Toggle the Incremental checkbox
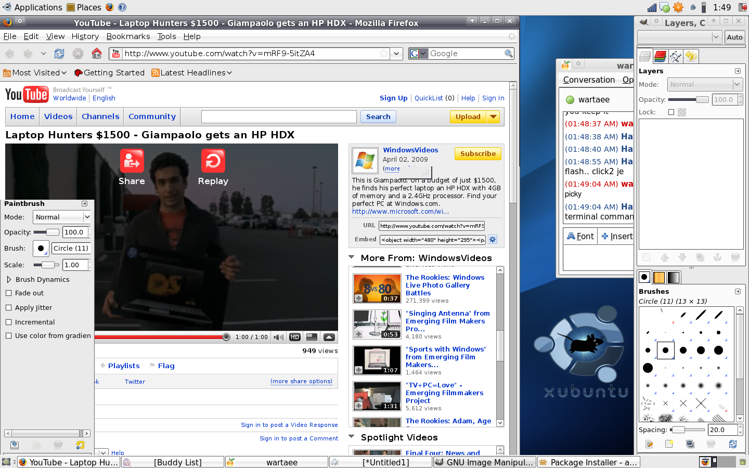This screenshot has width=749, height=468. point(8,322)
